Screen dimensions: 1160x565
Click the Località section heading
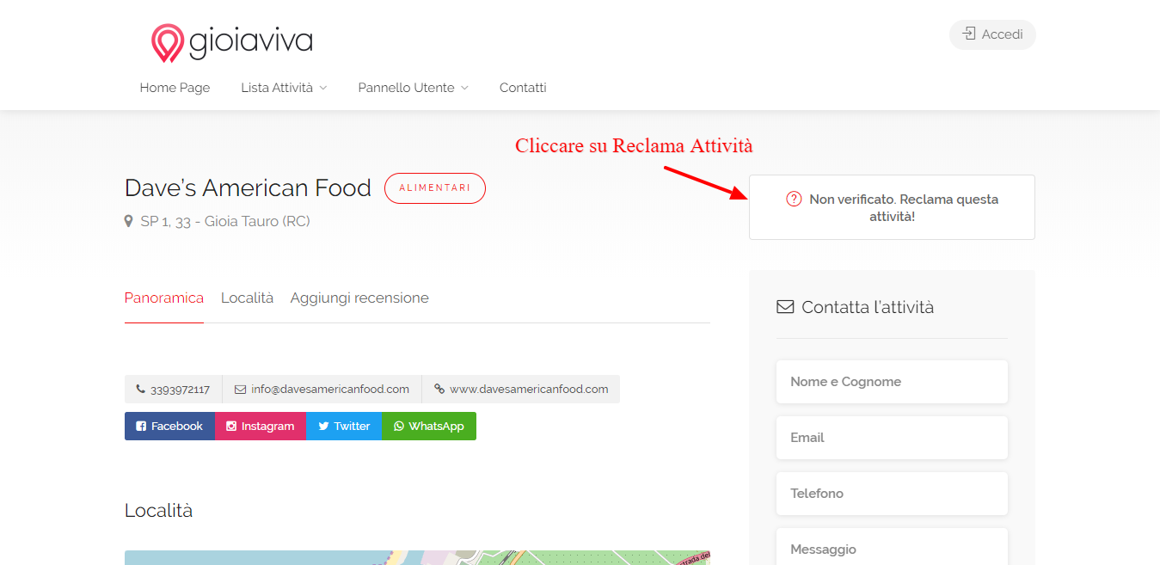(159, 511)
